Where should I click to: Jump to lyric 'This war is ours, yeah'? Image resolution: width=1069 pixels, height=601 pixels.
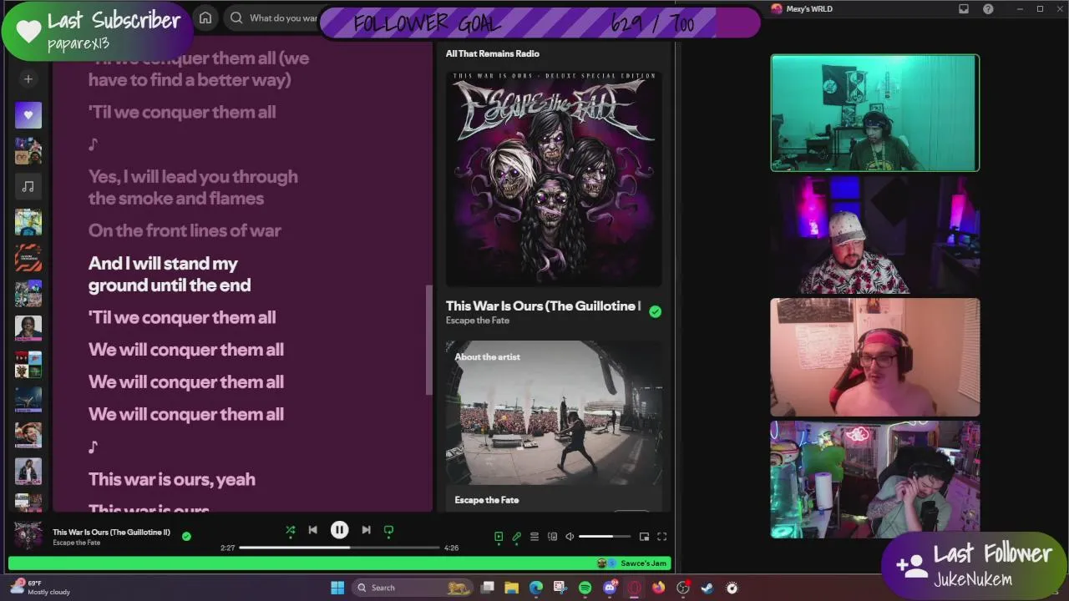pos(172,479)
